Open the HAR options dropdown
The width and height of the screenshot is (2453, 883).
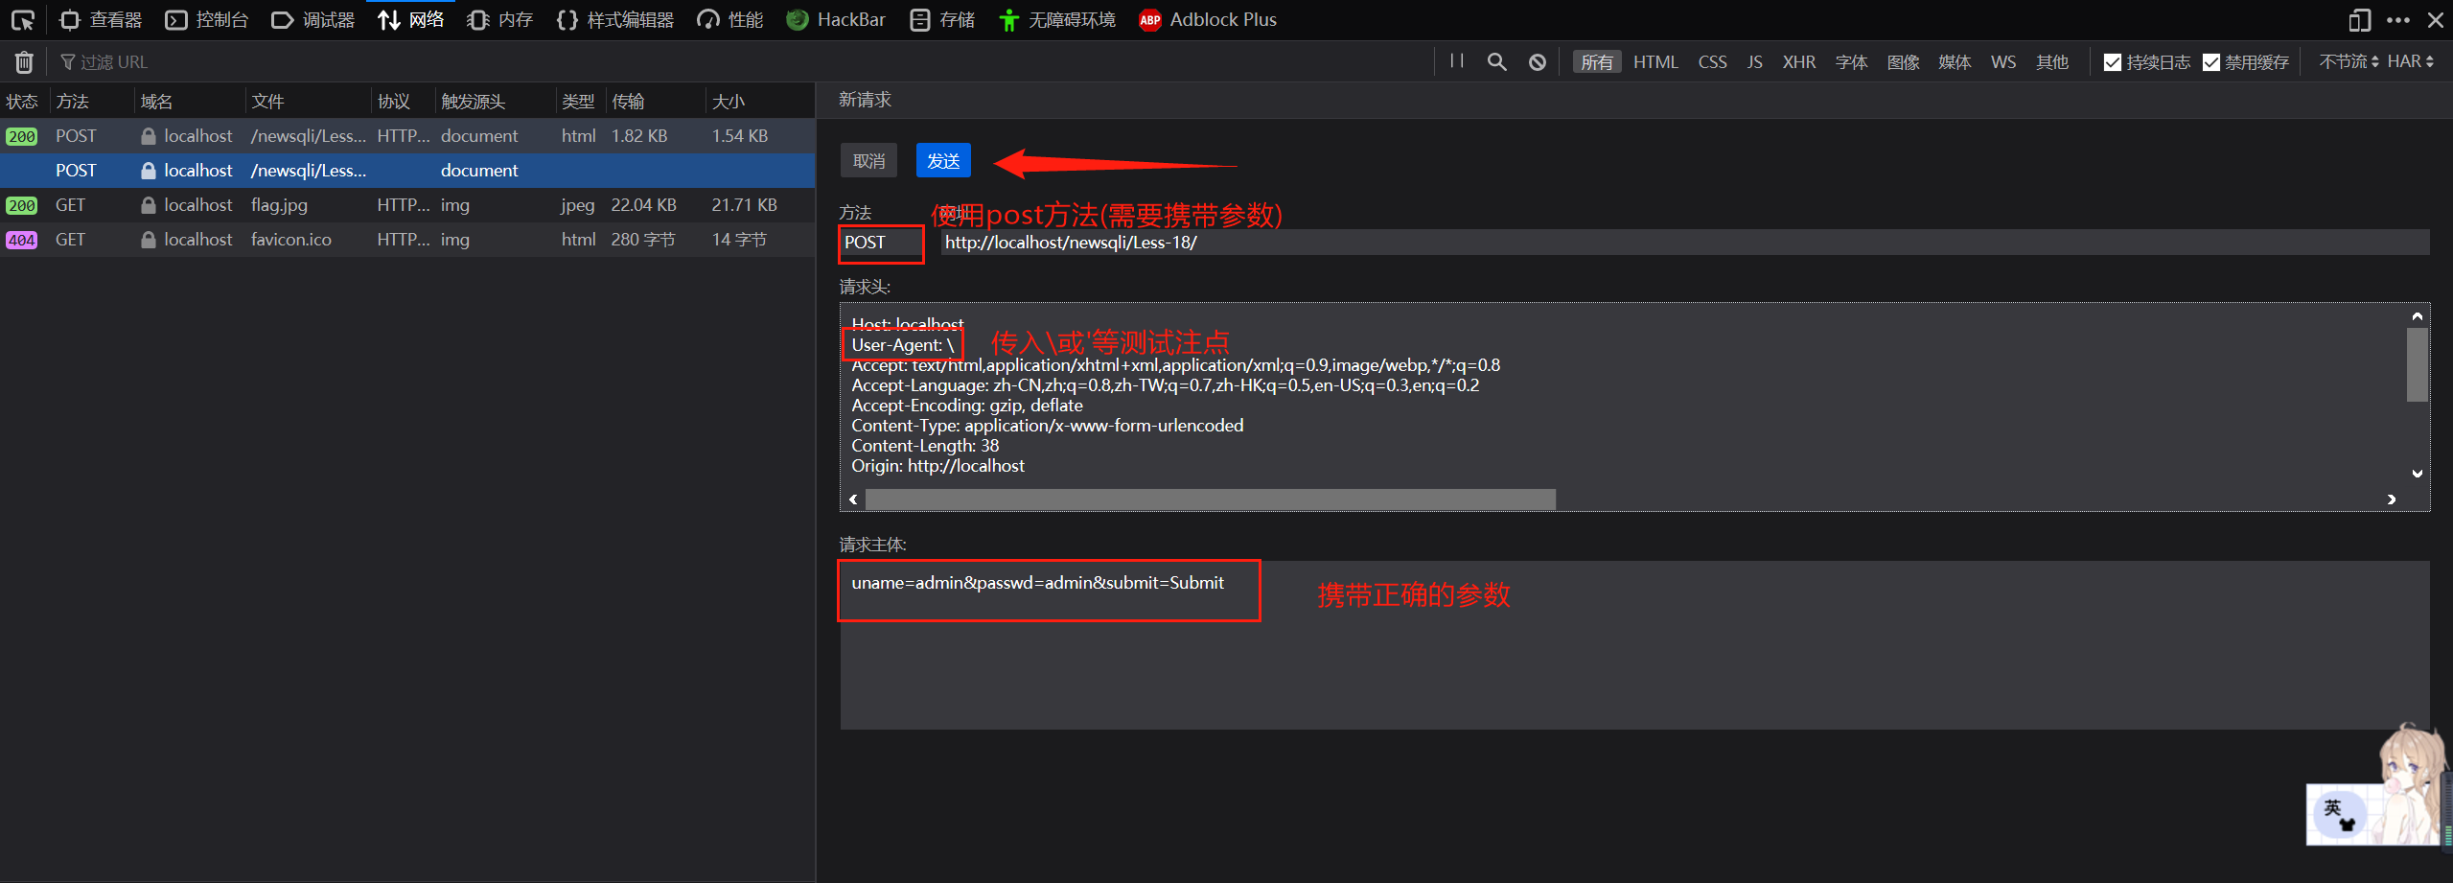2411,62
